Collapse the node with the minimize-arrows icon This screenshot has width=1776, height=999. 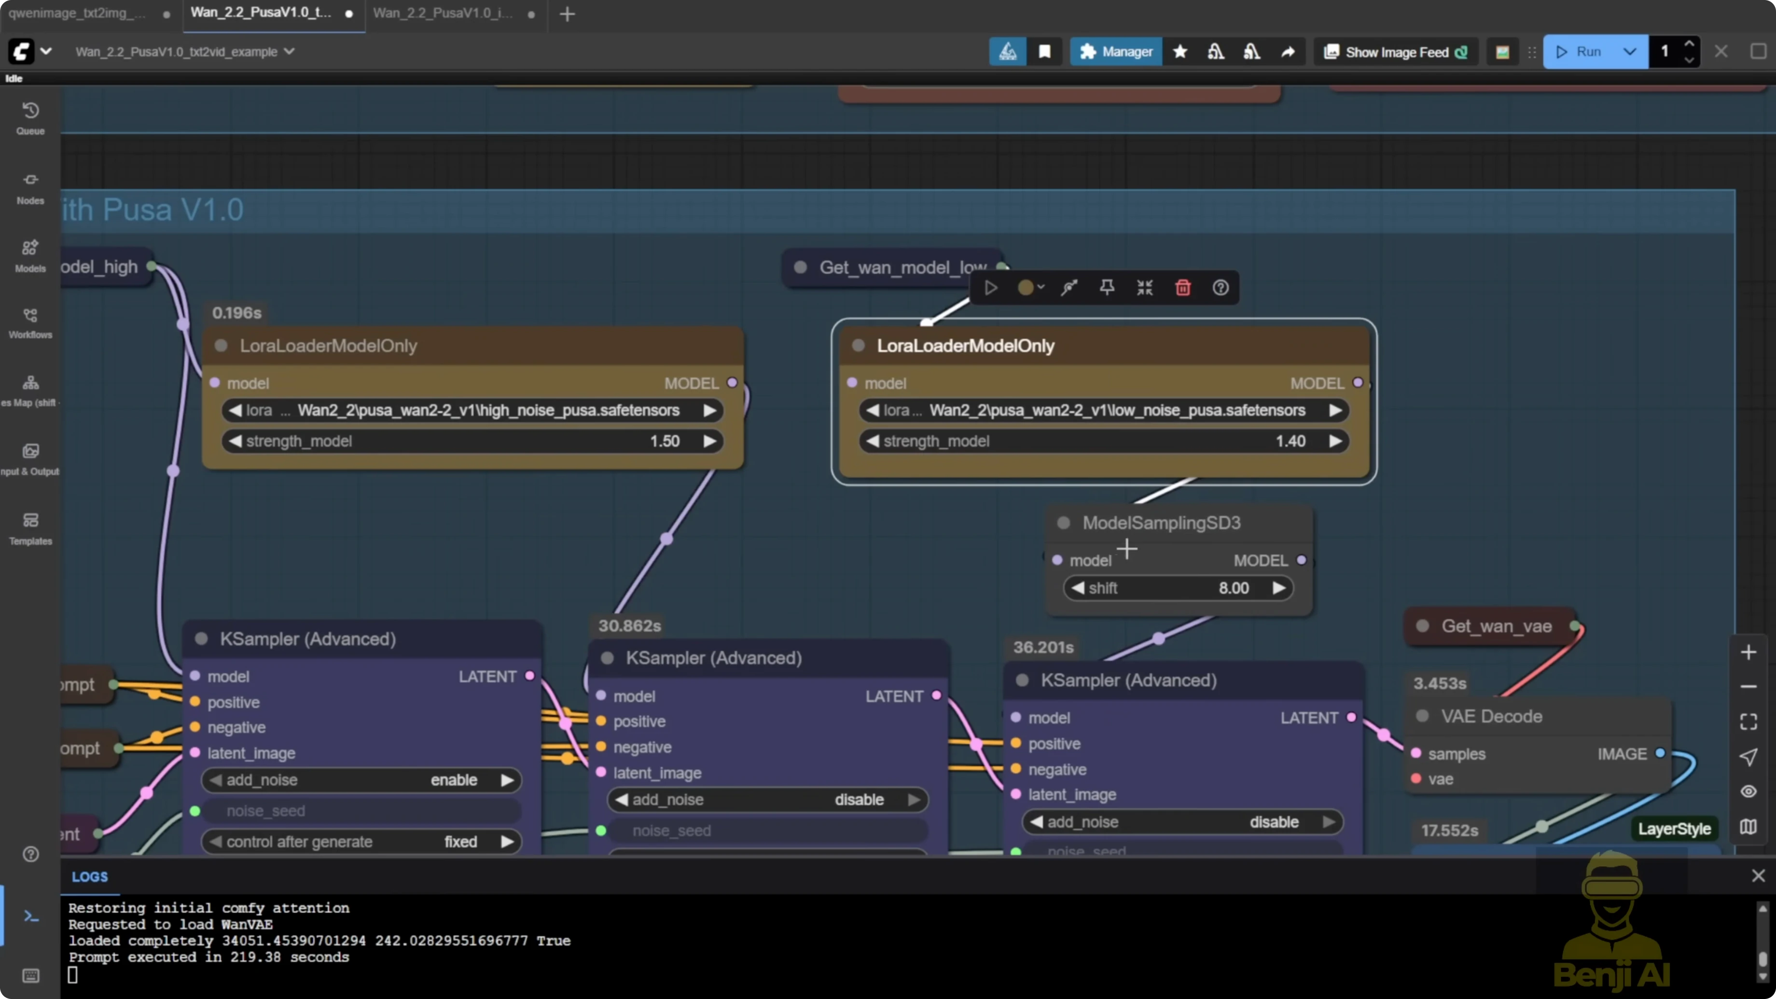1144,288
